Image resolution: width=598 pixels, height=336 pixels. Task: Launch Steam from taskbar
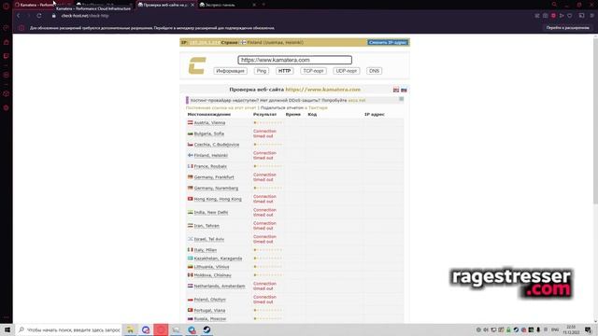pos(206,329)
